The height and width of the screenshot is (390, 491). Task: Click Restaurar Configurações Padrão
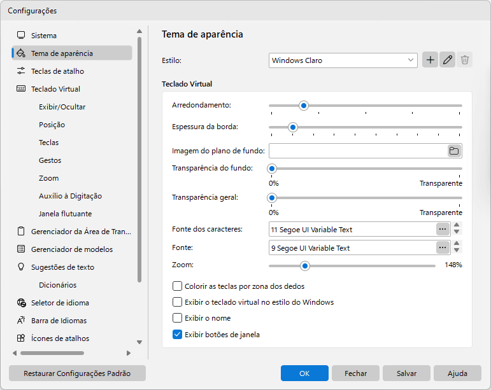pos(77,373)
